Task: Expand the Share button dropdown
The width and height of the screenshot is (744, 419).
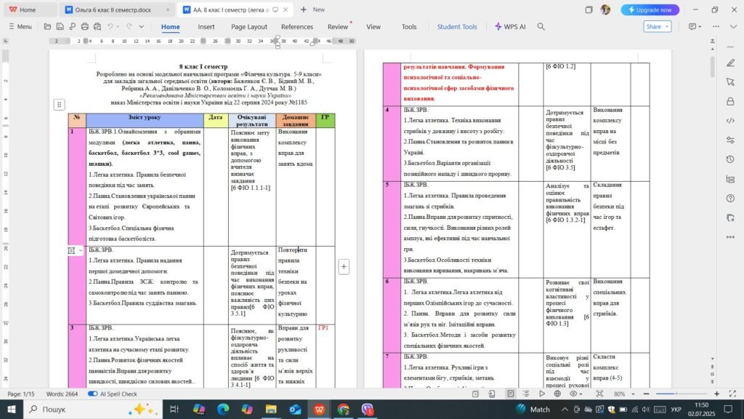Action: coord(666,26)
